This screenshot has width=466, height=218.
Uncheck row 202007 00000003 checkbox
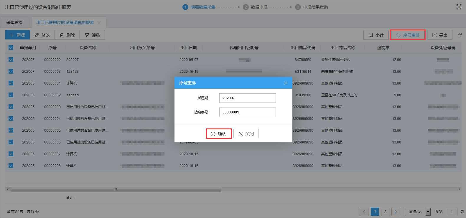pos(11,71)
